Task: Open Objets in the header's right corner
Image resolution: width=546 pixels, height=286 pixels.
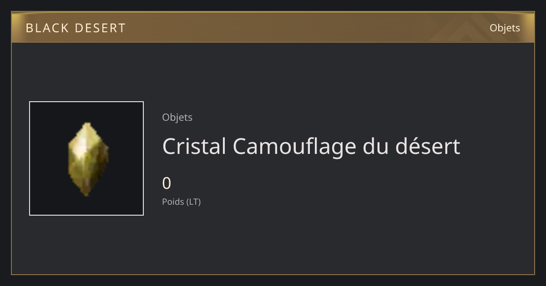Action: coord(505,28)
